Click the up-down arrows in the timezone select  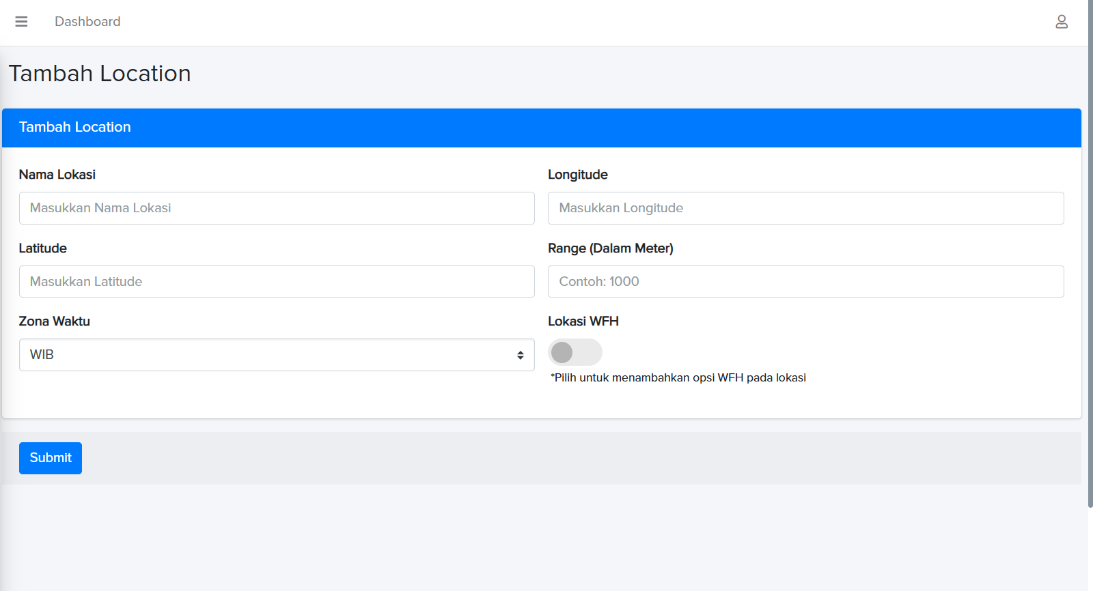click(521, 355)
